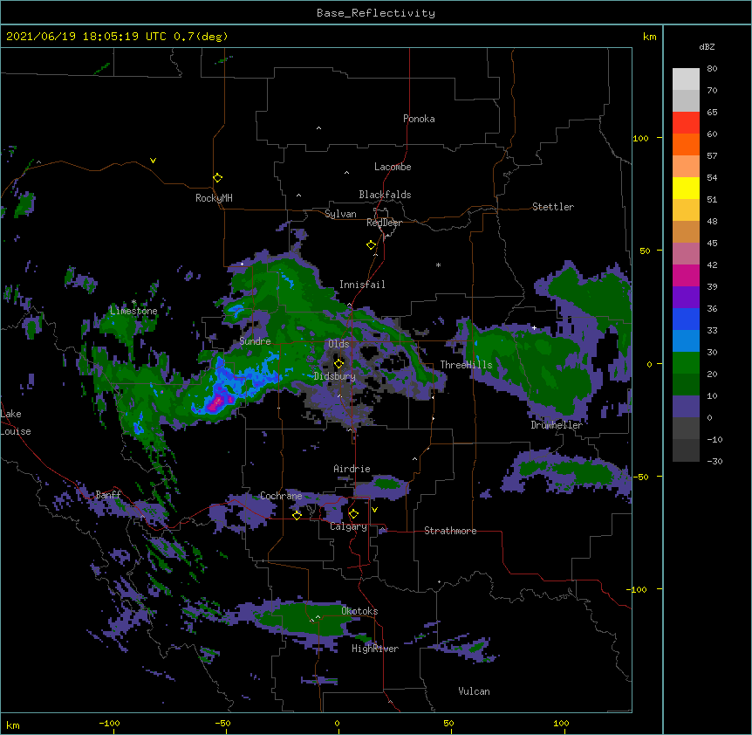752x735 pixels.
Task: Select the light blue 33–30 dBZ swatch
Action: pyautogui.click(x=686, y=340)
